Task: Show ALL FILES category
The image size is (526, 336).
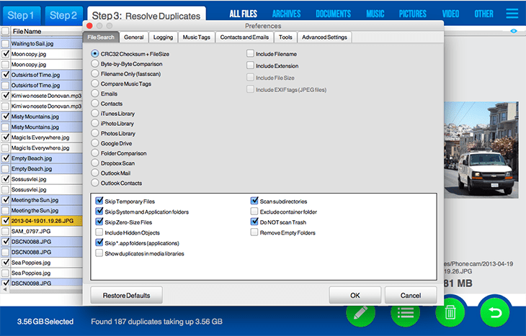Action: click(x=244, y=14)
